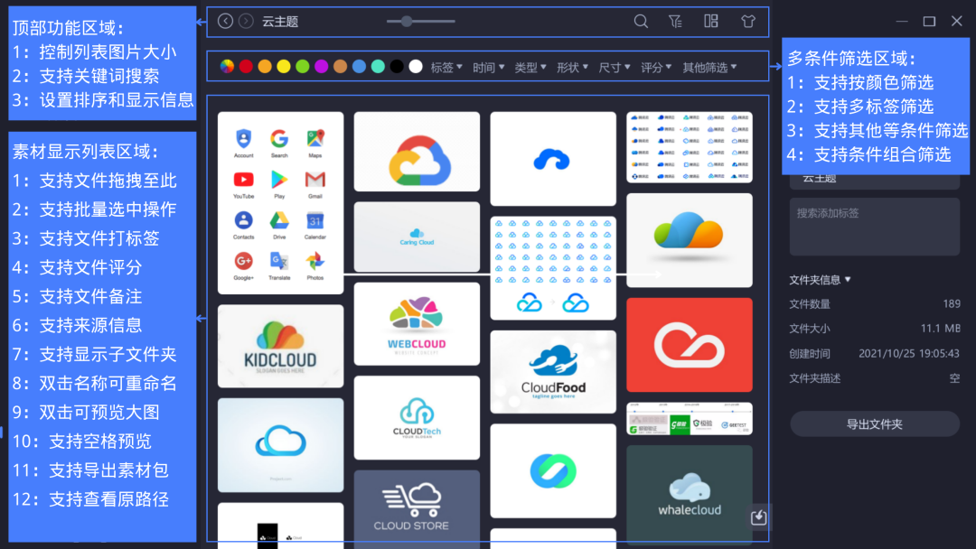Select the Google Cloud logo thumbnail
The height and width of the screenshot is (549, 976).
click(417, 152)
